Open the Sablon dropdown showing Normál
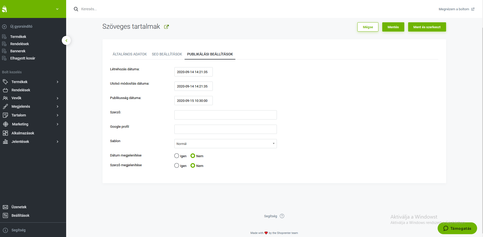 tap(225, 144)
